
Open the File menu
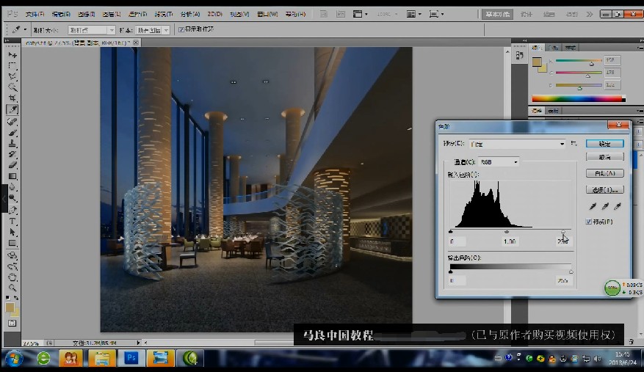point(35,14)
